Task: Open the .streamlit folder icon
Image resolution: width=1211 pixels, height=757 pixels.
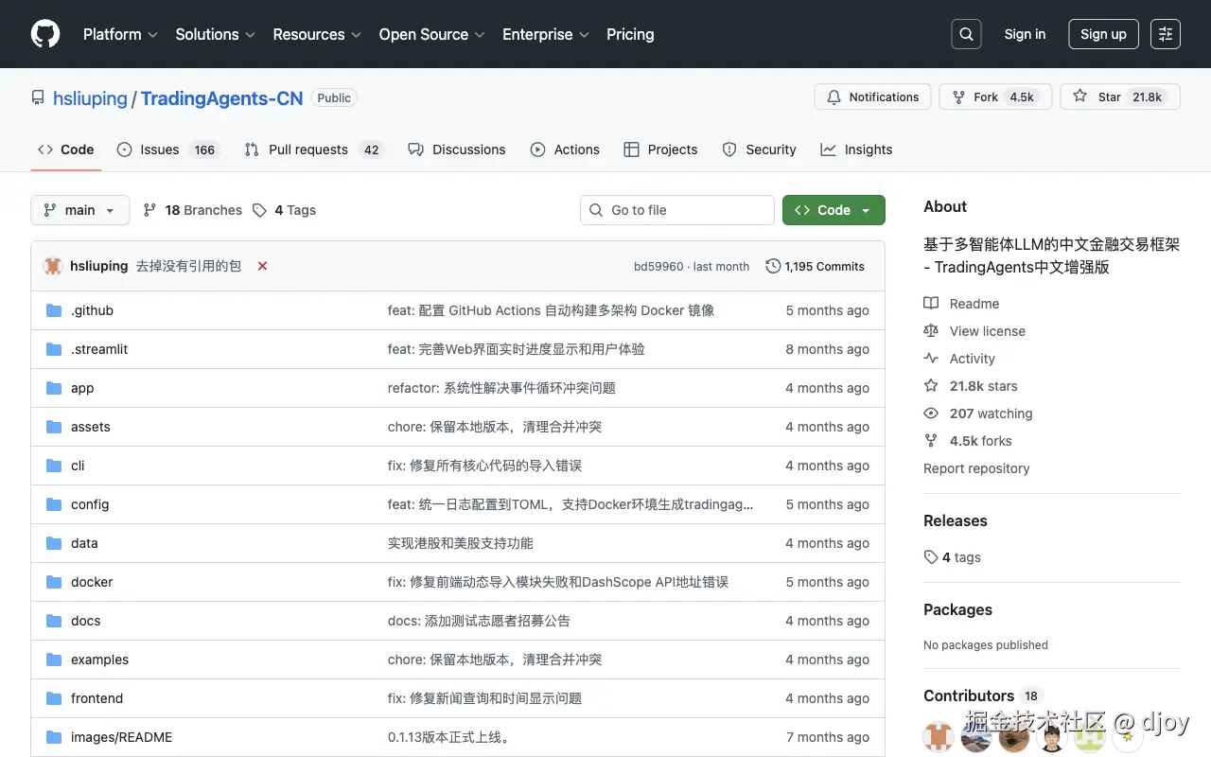Action: (54, 349)
